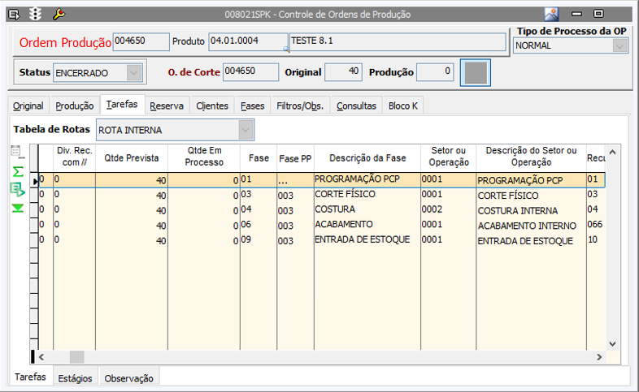
Task: Select the ENTRADA DE ESTOQUE phase description cell
Action: pos(367,240)
